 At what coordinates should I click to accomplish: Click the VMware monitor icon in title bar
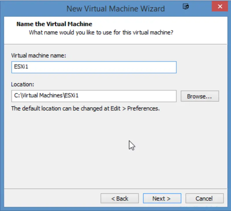[185, 6]
